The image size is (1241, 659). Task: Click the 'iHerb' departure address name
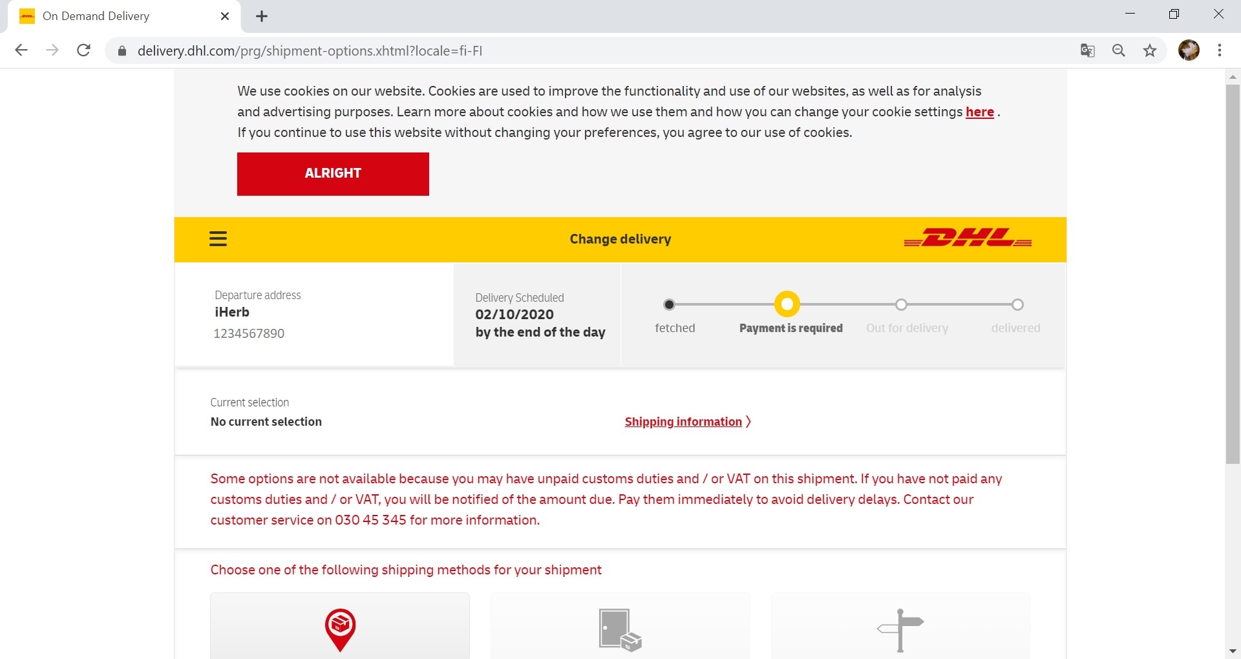tap(232, 312)
